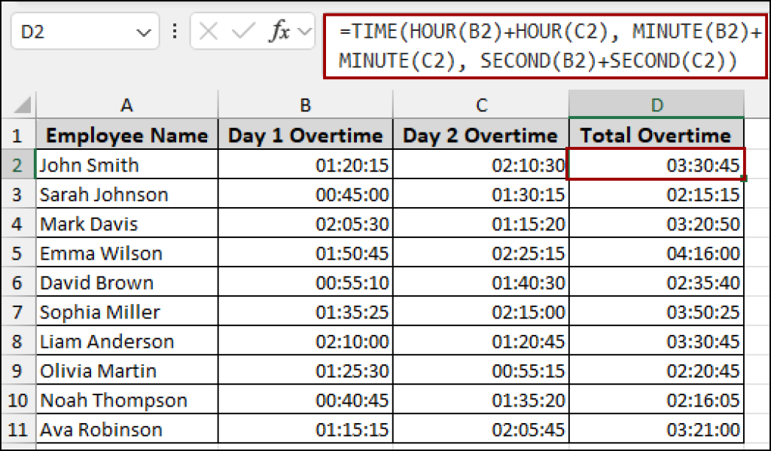Select row 5 header

pyautogui.click(x=17, y=254)
